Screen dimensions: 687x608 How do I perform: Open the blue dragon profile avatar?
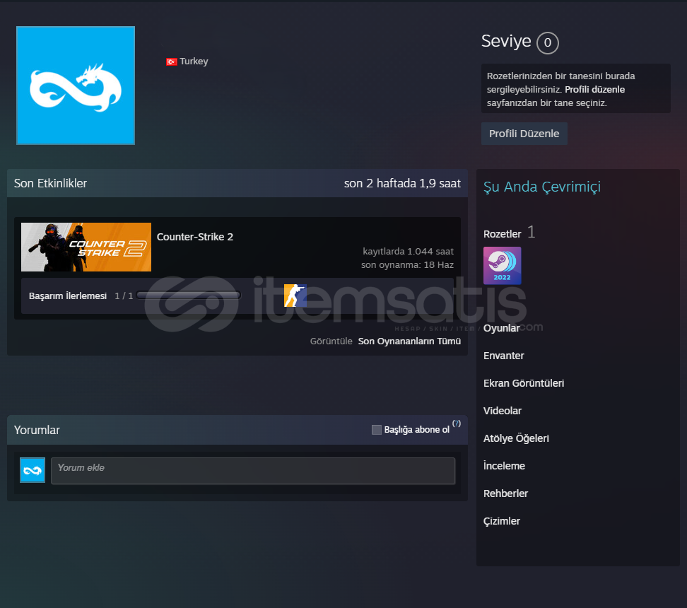point(76,86)
